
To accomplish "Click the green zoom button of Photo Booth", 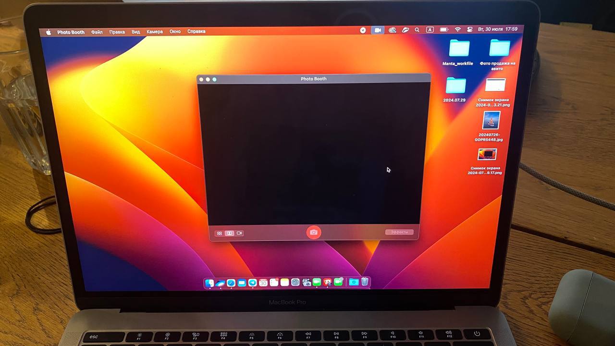I will click(x=214, y=79).
